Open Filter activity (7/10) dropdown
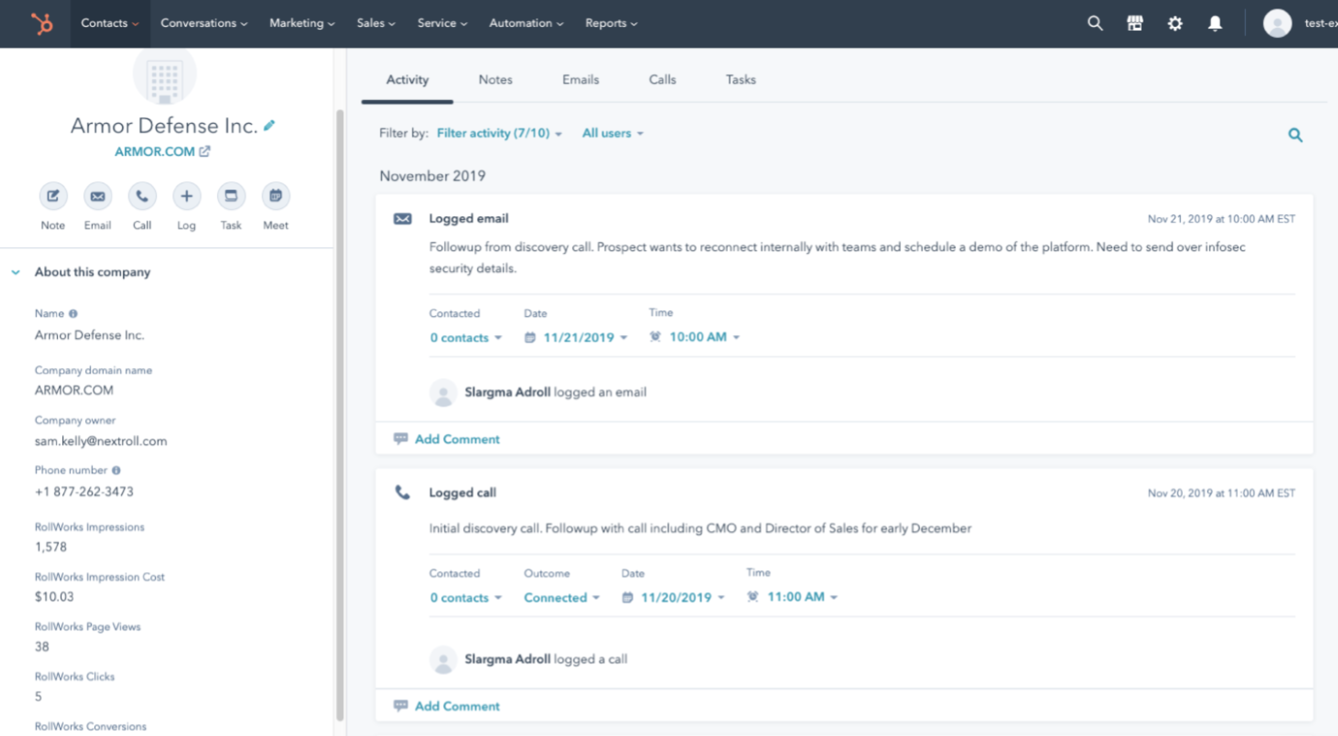 click(x=499, y=134)
